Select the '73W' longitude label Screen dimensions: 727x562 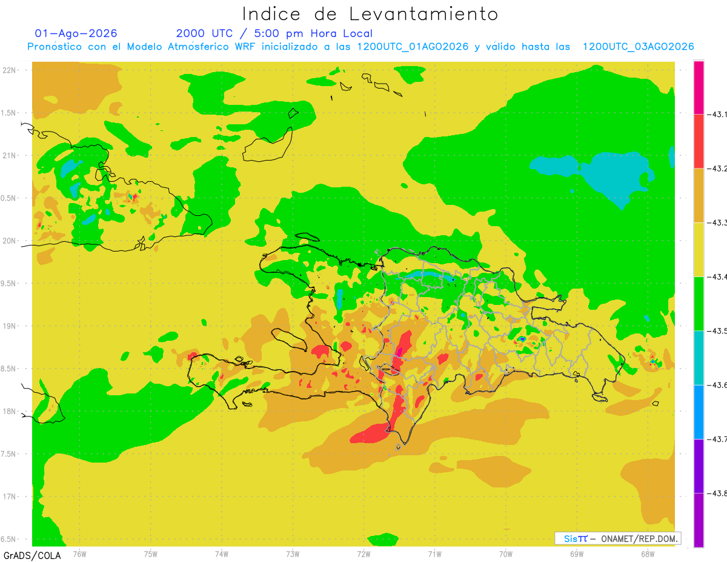[293, 554]
